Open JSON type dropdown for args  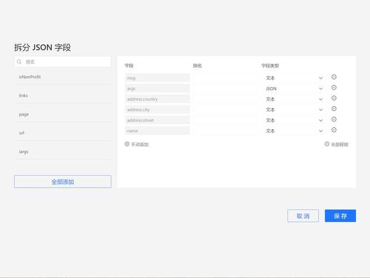tap(293, 88)
